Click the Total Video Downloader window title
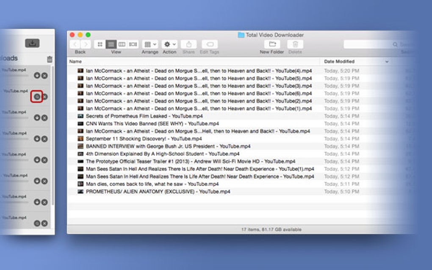Viewport: 432px width, 270px height. [x=274, y=35]
